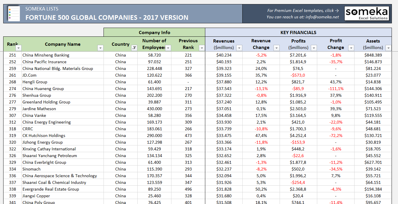
Task: Open the active Country filter dropdown
Action: tap(134, 48)
